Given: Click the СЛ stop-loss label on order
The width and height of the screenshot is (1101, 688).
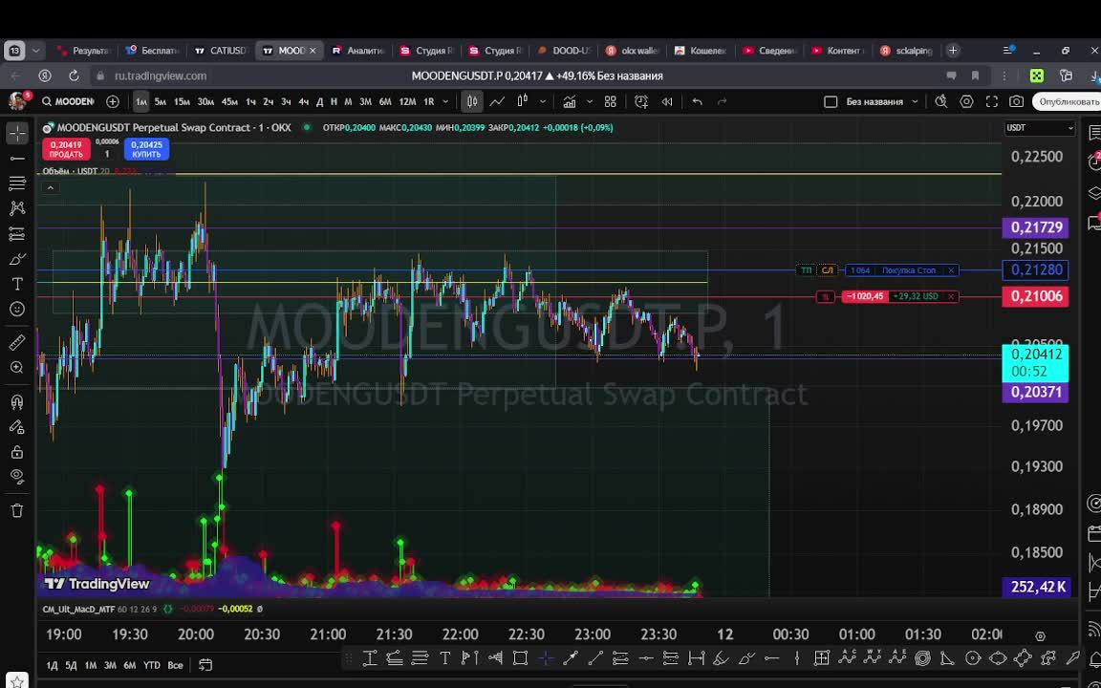Looking at the screenshot, I should (x=827, y=270).
